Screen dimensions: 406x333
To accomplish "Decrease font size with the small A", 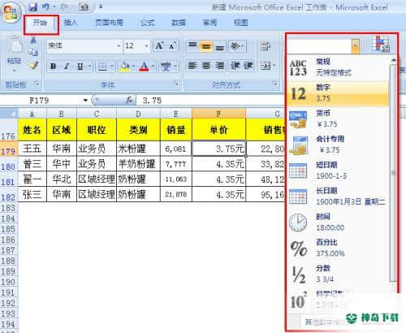I will point(172,46).
